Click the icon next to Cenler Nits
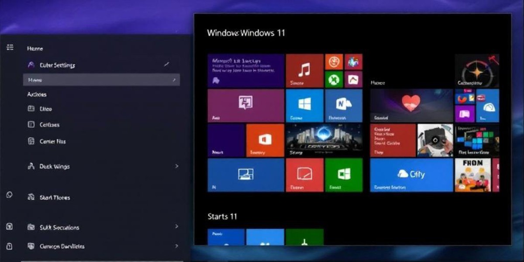The height and width of the screenshot is (262, 524). [31, 141]
